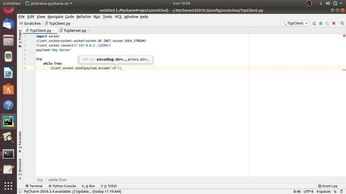The image size is (346, 194).
Task: Click the while True breadcrumb
Action: [x=57, y=180]
